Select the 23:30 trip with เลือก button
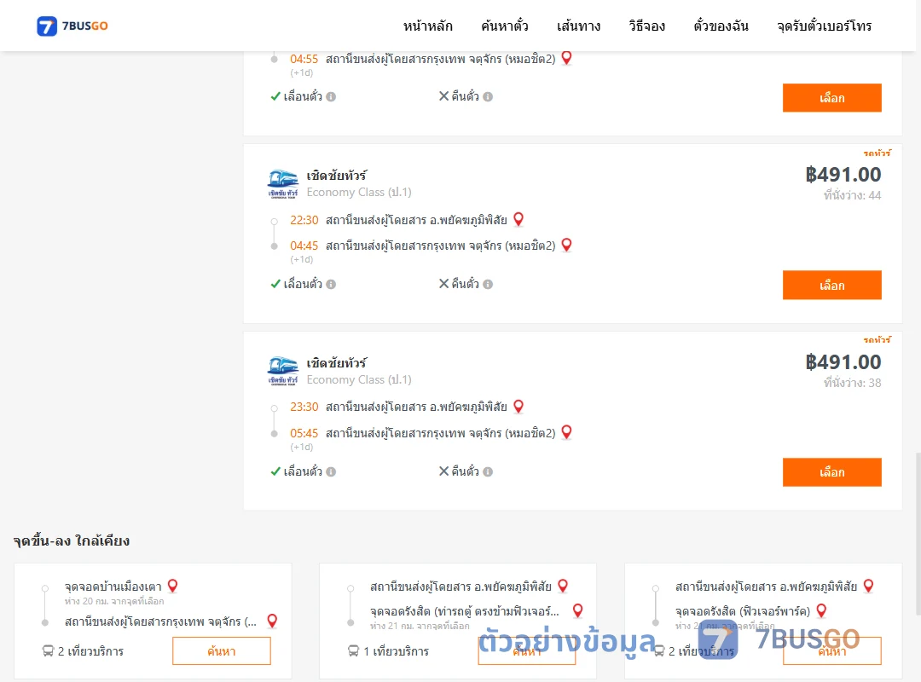 coord(831,472)
